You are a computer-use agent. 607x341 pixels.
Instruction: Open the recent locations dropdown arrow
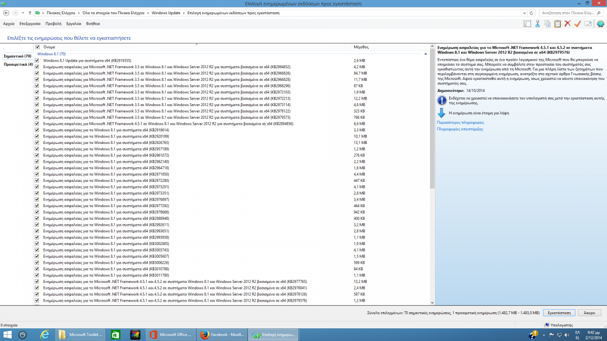(23, 12)
